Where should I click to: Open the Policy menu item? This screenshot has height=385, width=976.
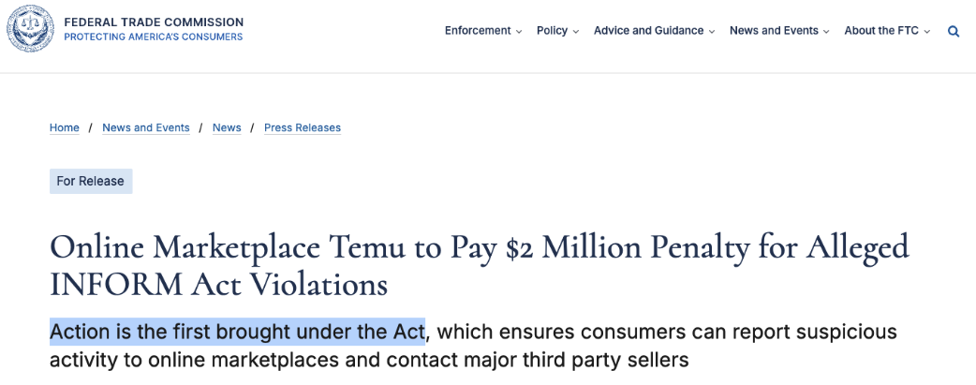[x=552, y=31]
